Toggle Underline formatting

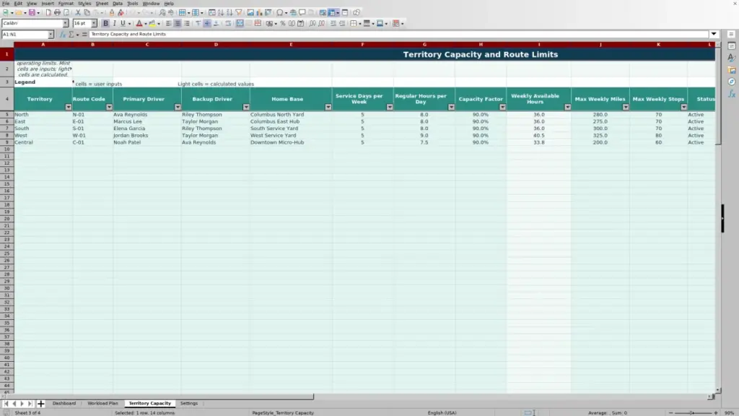[x=123, y=23]
